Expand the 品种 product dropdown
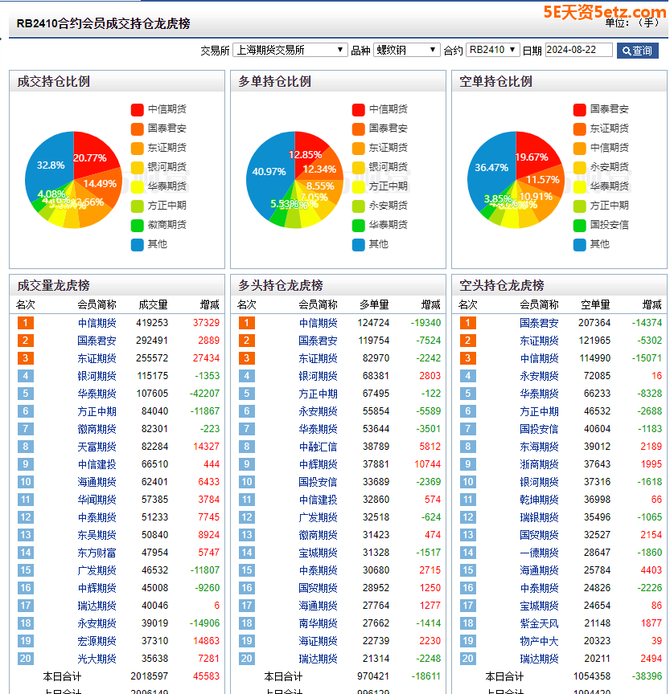The height and width of the screenshot is (694, 670). [406, 50]
